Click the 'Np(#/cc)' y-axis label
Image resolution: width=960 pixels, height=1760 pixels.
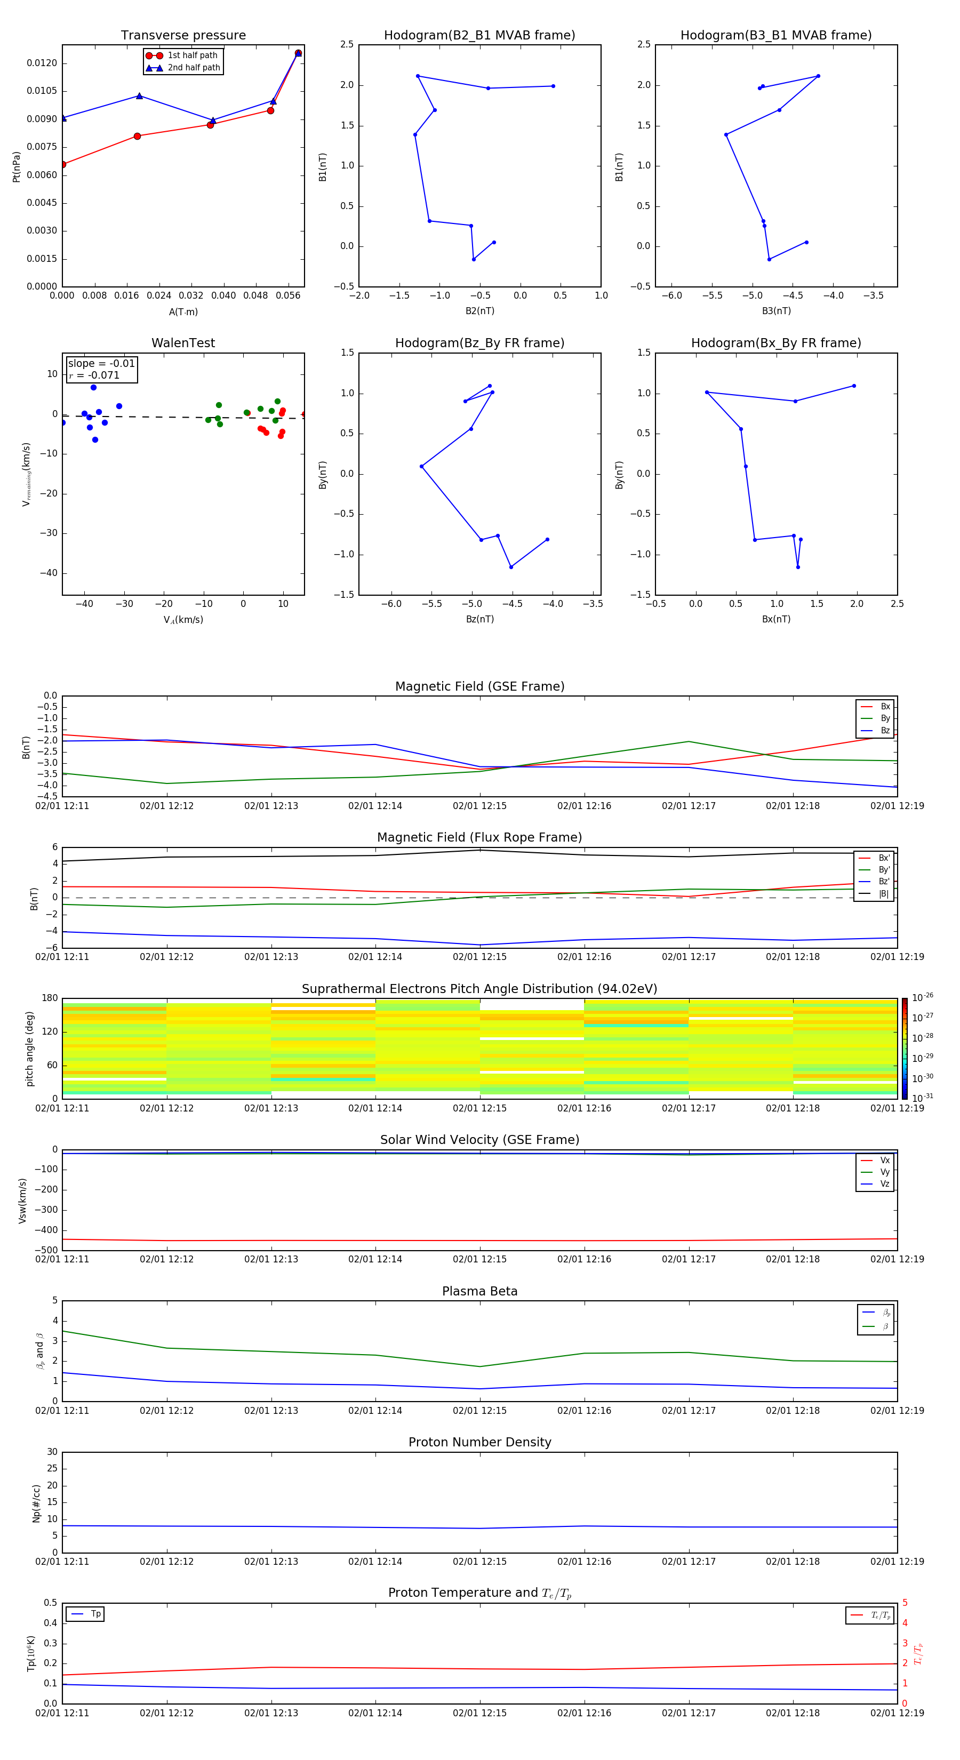point(36,1502)
